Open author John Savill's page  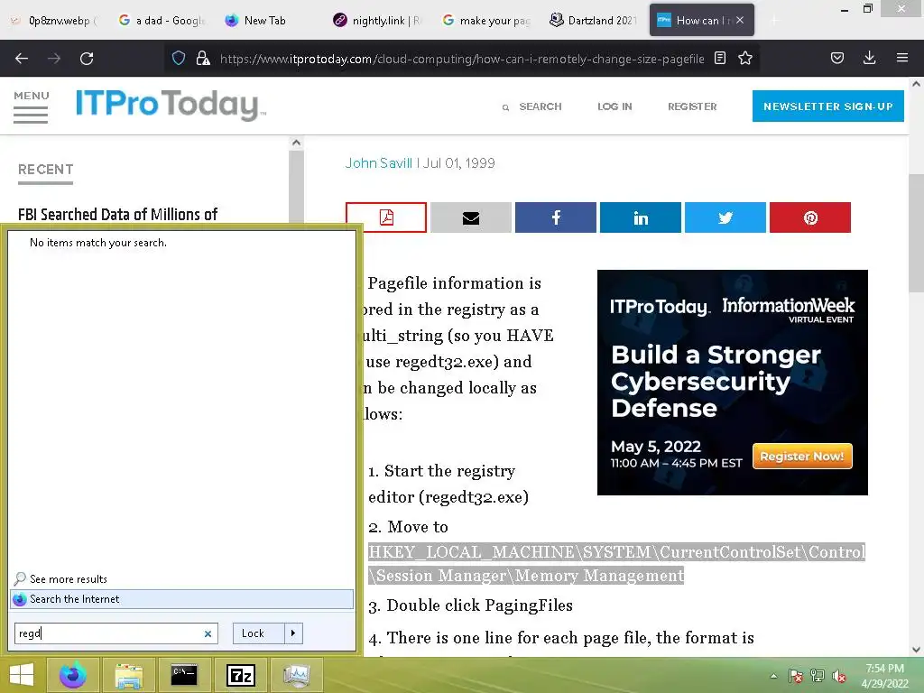coord(379,163)
